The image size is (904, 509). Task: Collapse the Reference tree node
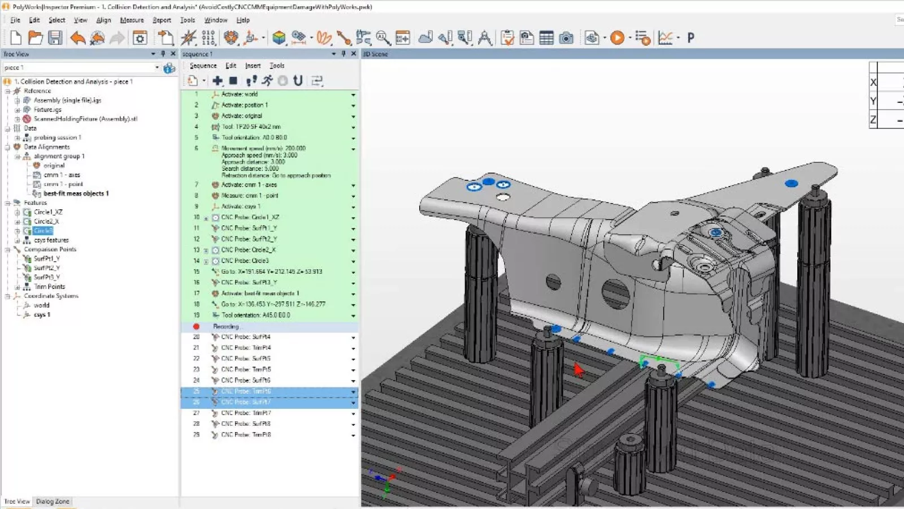click(8, 91)
